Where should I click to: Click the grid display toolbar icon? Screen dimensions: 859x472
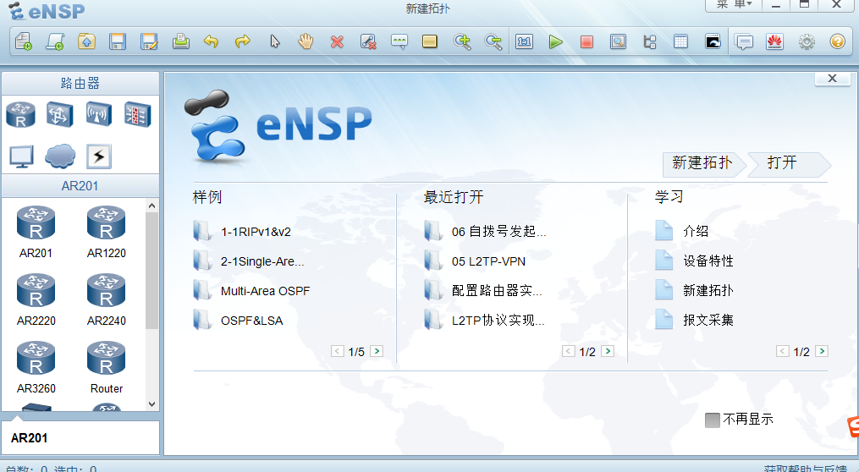681,41
